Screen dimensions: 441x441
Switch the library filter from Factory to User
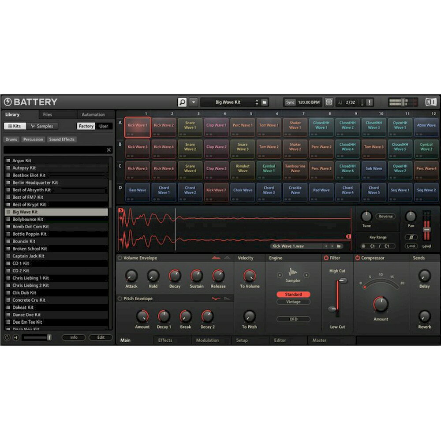(104, 126)
